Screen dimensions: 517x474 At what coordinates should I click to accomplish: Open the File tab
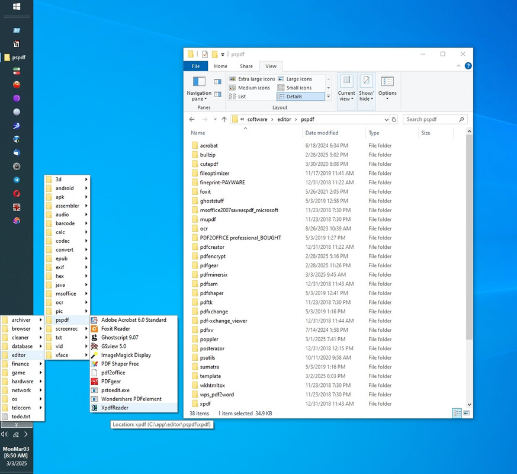click(195, 66)
